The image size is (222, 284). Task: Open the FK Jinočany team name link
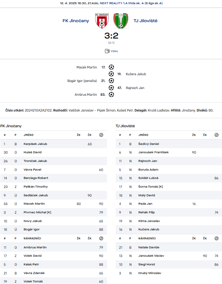click(x=76, y=21)
